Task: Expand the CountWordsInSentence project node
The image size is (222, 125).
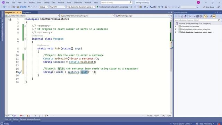Action: (176, 26)
